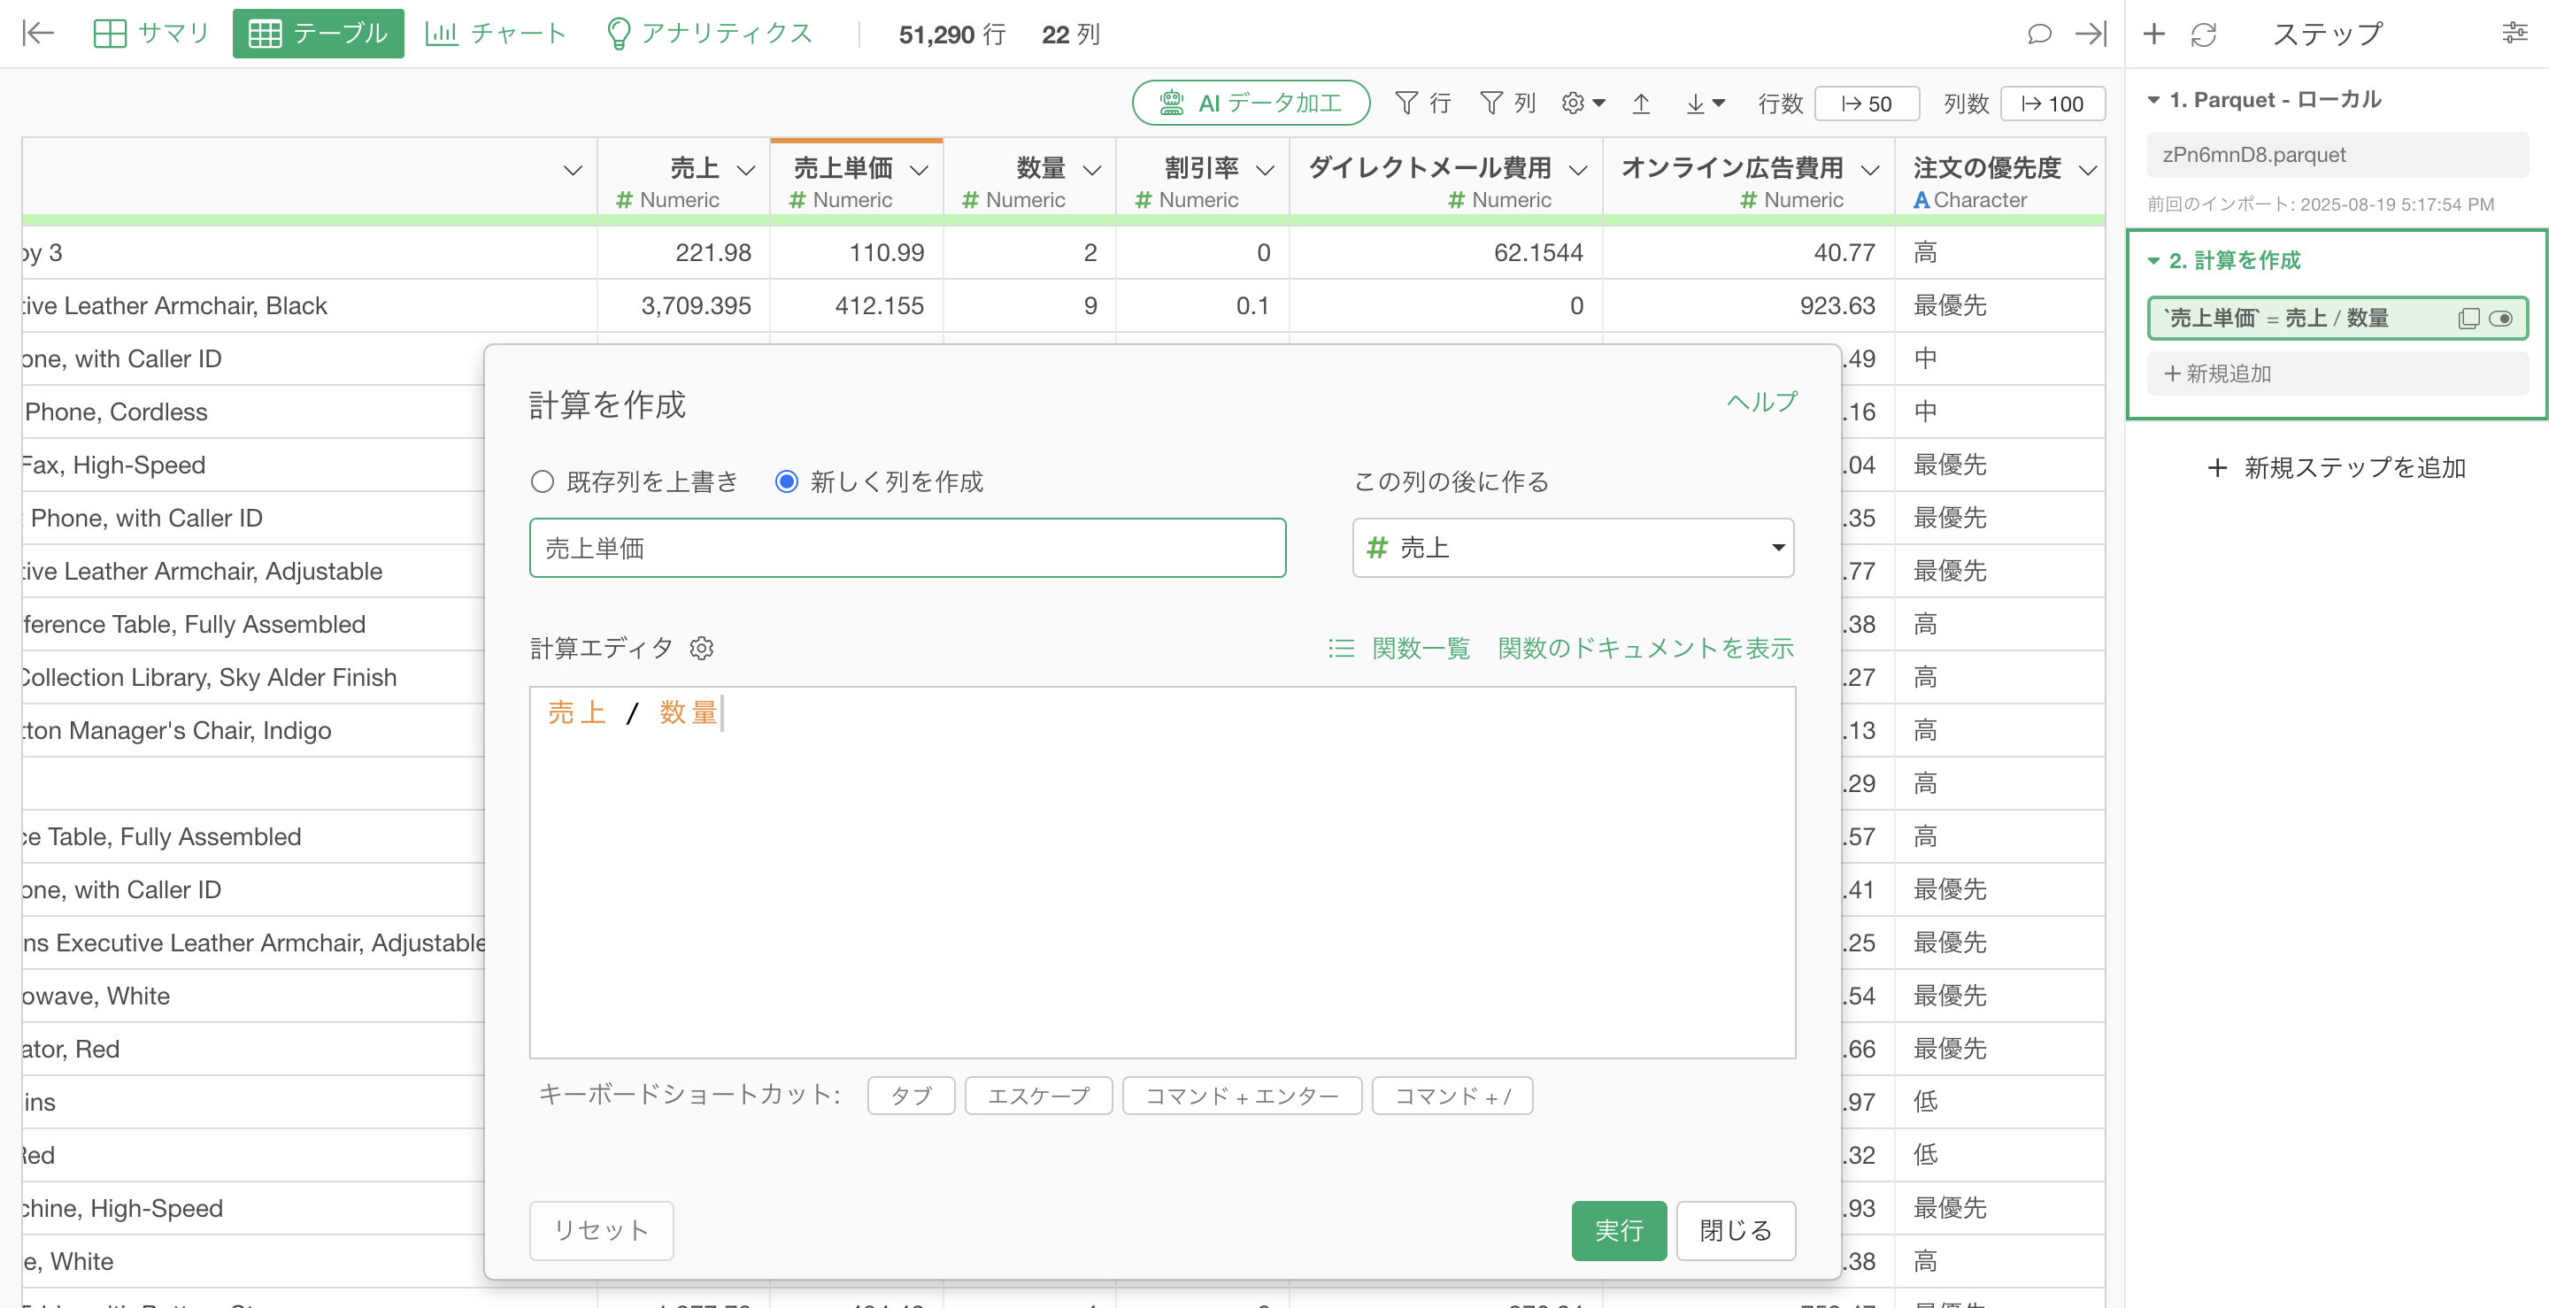Screen dimensions: 2549x1308
Task: Open the table settings gear dropdown
Action: pos(1583,103)
